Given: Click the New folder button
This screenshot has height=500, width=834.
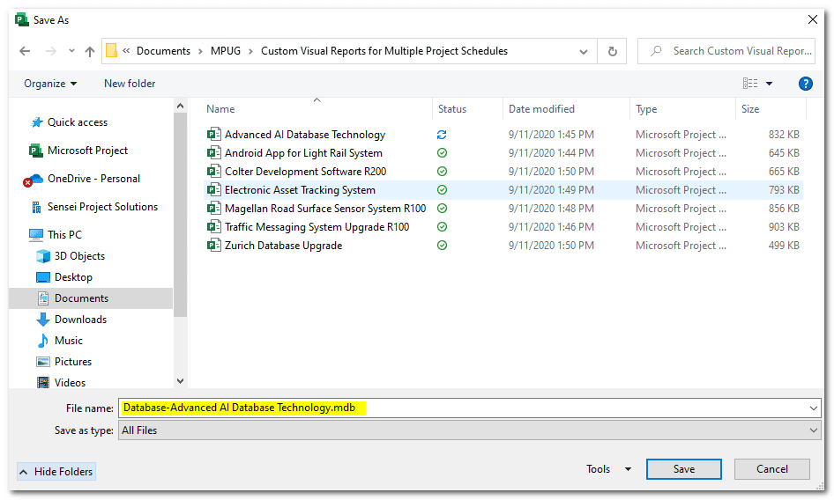Looking at the screenshot, I should [x=130, y=84].
